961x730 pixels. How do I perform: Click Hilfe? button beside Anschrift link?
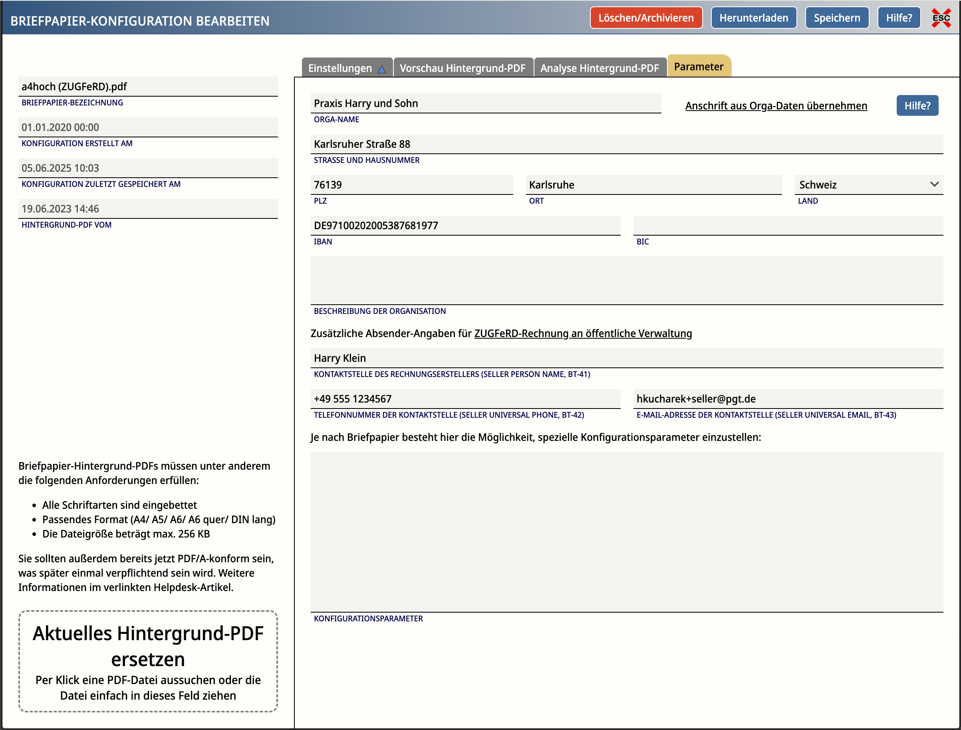pos(917,105)
